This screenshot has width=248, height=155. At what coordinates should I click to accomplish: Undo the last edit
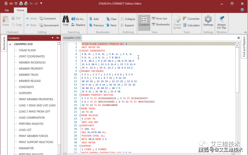coord(31,18)
